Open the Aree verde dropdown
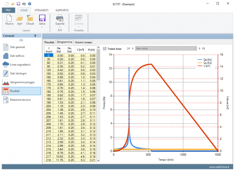The image size is (235, 171). [x=166, y=48]
